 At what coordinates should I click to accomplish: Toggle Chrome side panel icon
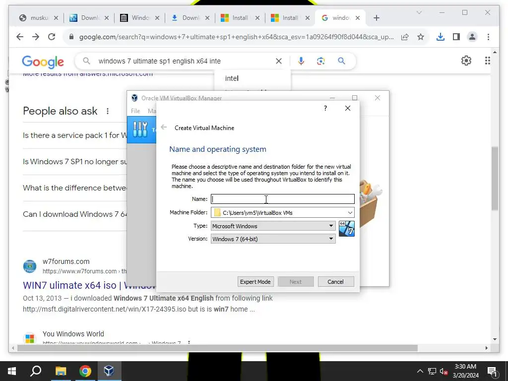pyautogui.click(x=456, y=37)
